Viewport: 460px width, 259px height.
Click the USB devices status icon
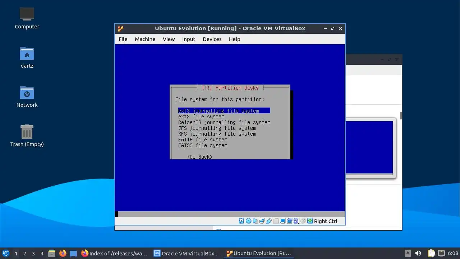(x=269, y=221)
